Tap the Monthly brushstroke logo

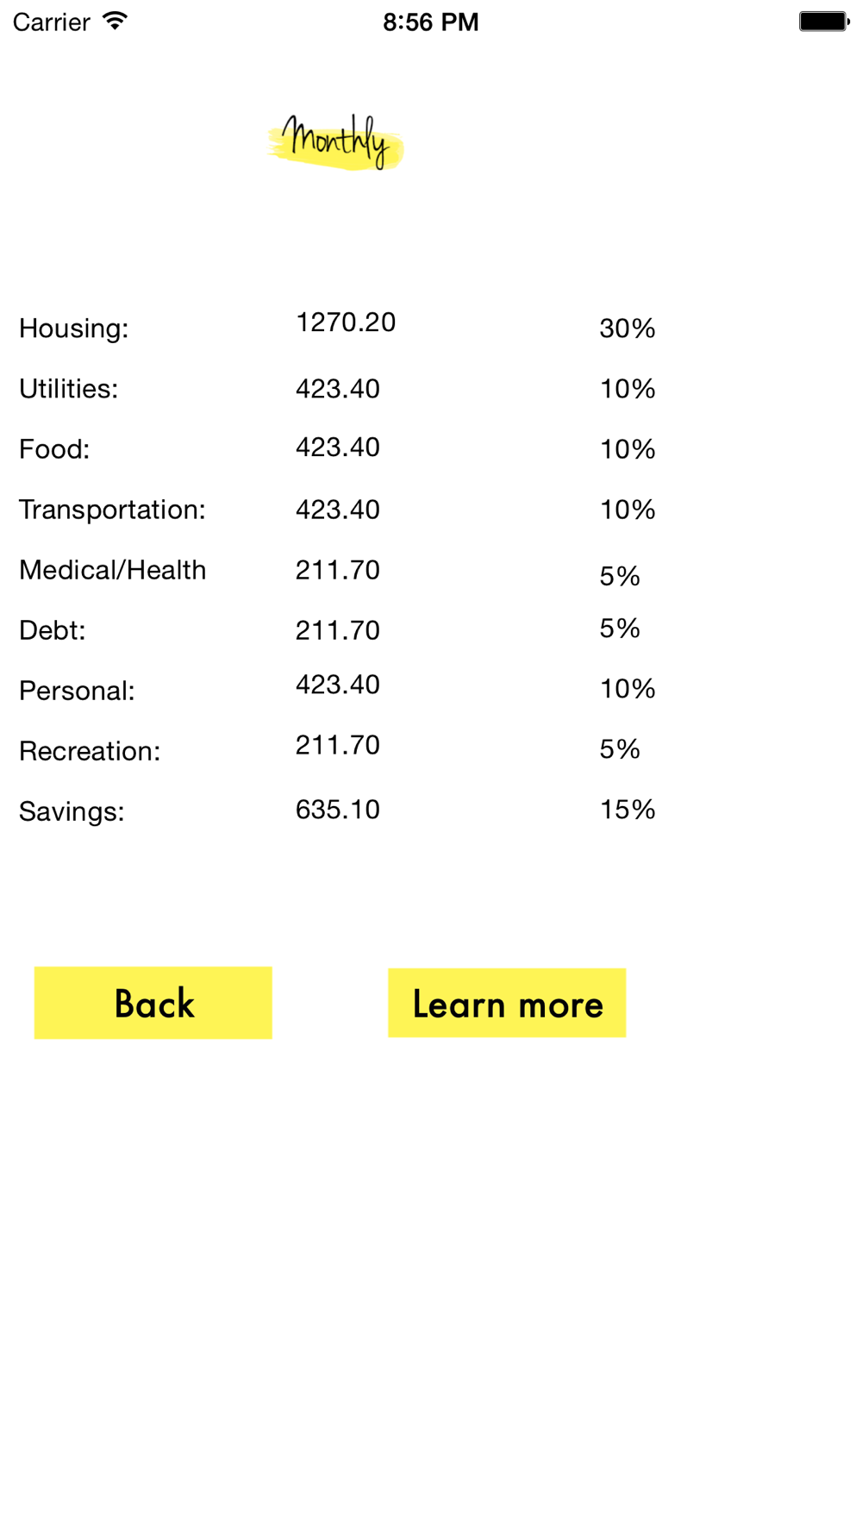pos(335,142)
